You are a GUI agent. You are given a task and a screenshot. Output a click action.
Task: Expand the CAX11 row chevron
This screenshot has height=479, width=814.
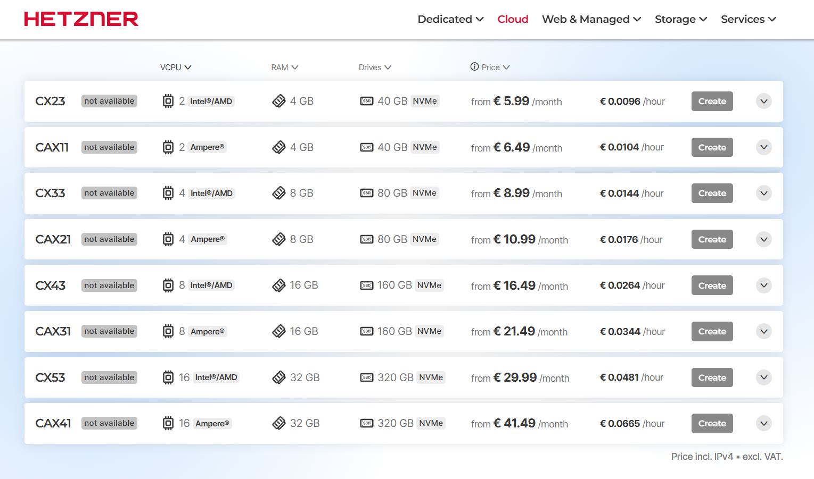764,147
